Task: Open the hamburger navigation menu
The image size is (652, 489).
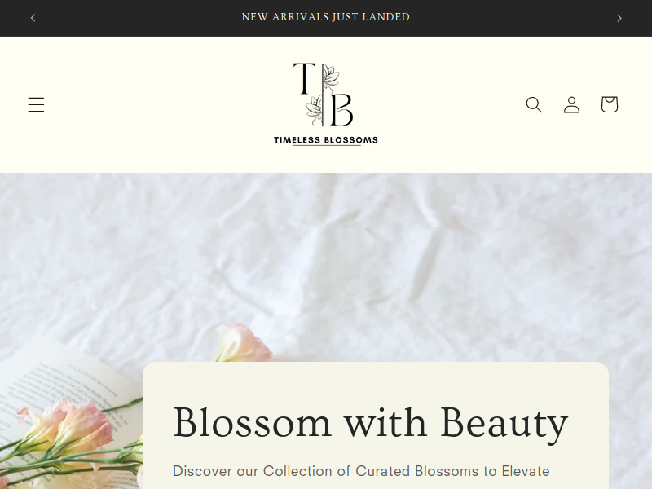Action: click(x=36, y=104)
